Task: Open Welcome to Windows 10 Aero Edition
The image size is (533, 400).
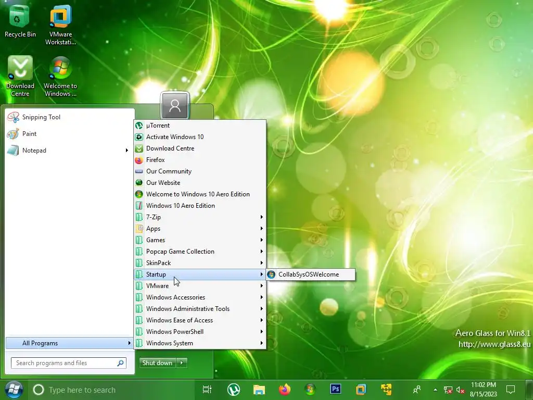Action: tap(200, 194)
